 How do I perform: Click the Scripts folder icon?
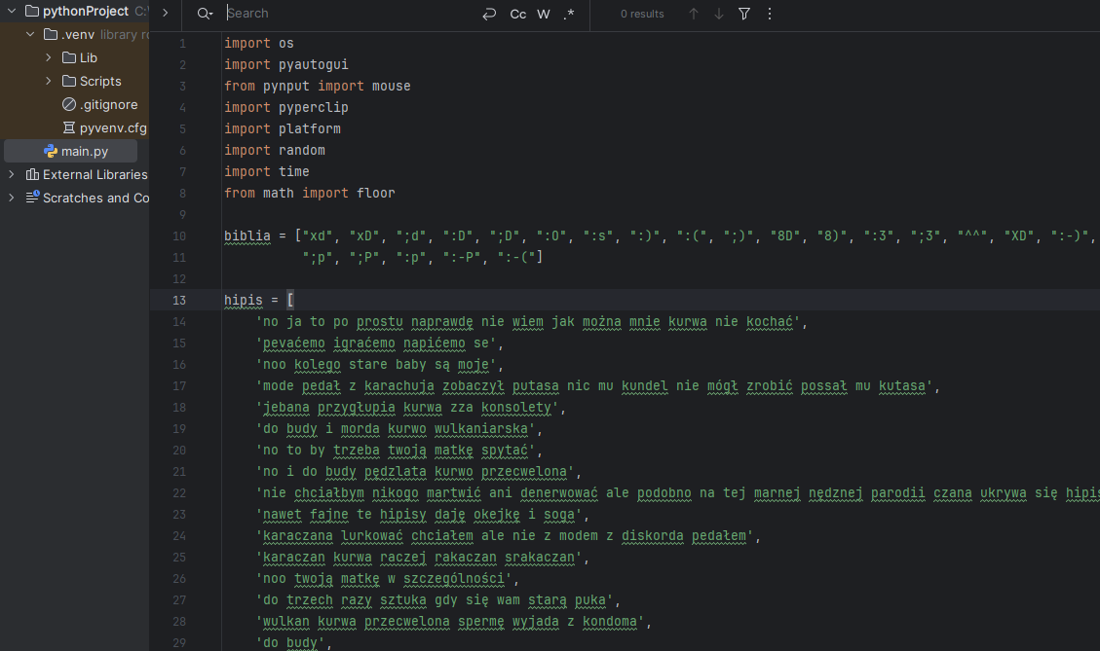69,82
